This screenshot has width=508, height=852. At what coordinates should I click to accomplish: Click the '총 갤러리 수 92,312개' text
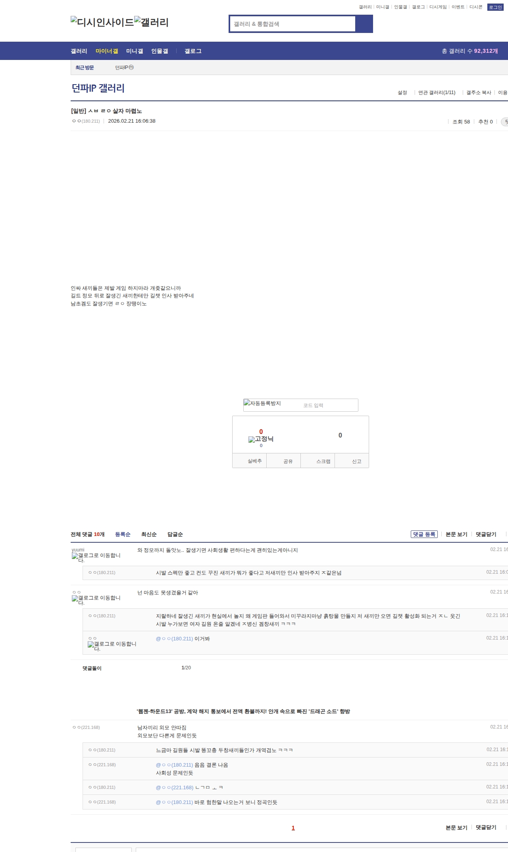coord(470,51)
